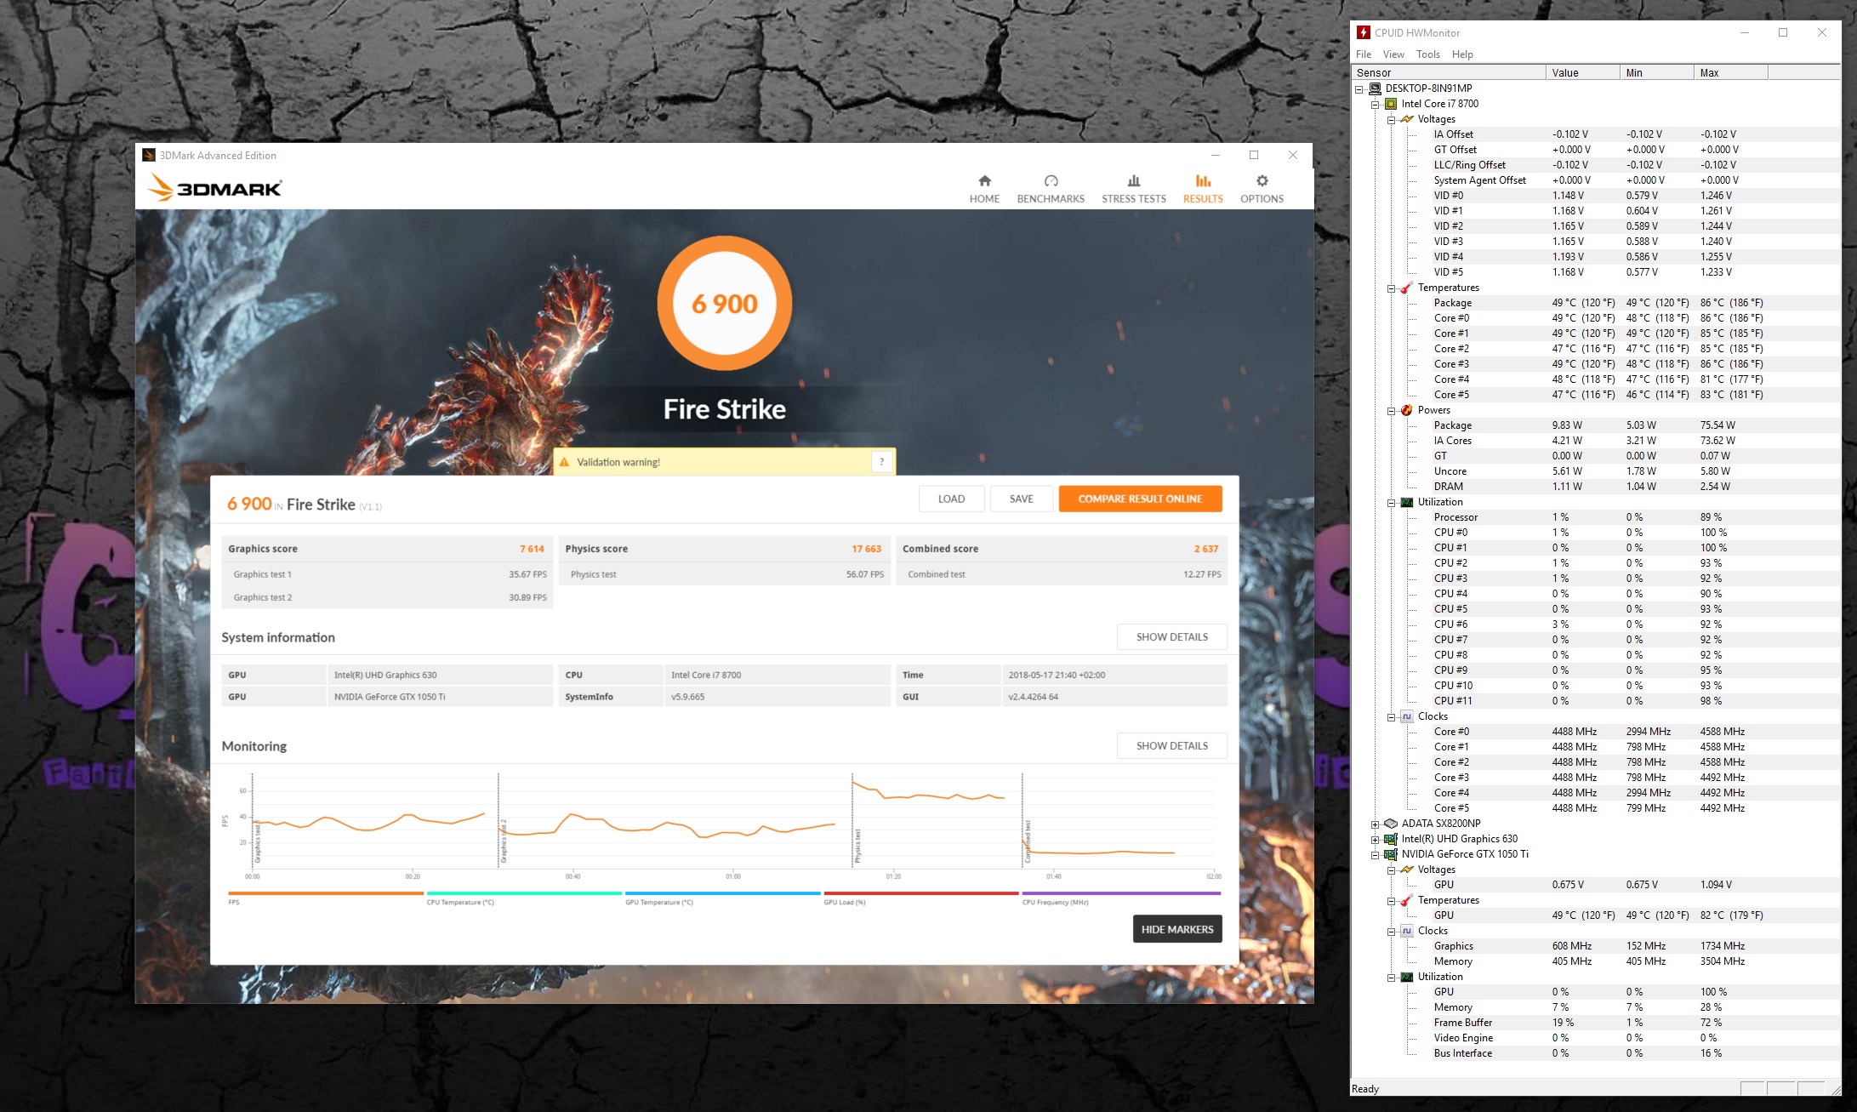Screen dimensions: 1857x1112
Task: Collapse the CPU Clocks group
Action: (x=1391, y=716)
